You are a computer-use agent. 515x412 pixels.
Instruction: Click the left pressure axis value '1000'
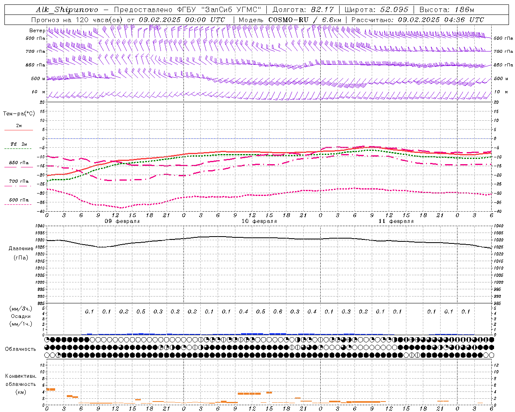click(x=39, y=282)
